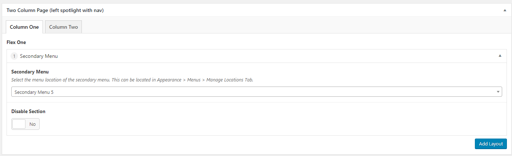Toggle the Two Column Page metabox title bar

256,11
